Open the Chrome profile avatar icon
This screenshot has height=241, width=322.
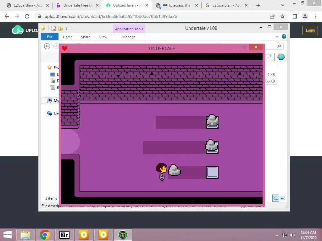[x=305, y=16]
